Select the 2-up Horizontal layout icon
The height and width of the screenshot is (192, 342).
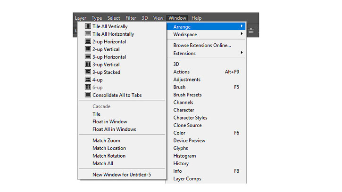pyautogui.click(x=88, y=41)
